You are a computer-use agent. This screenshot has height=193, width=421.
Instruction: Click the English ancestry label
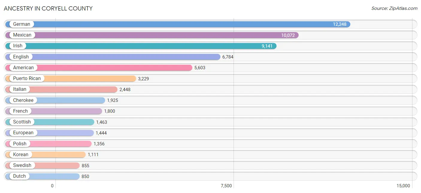tap(21, 57)
